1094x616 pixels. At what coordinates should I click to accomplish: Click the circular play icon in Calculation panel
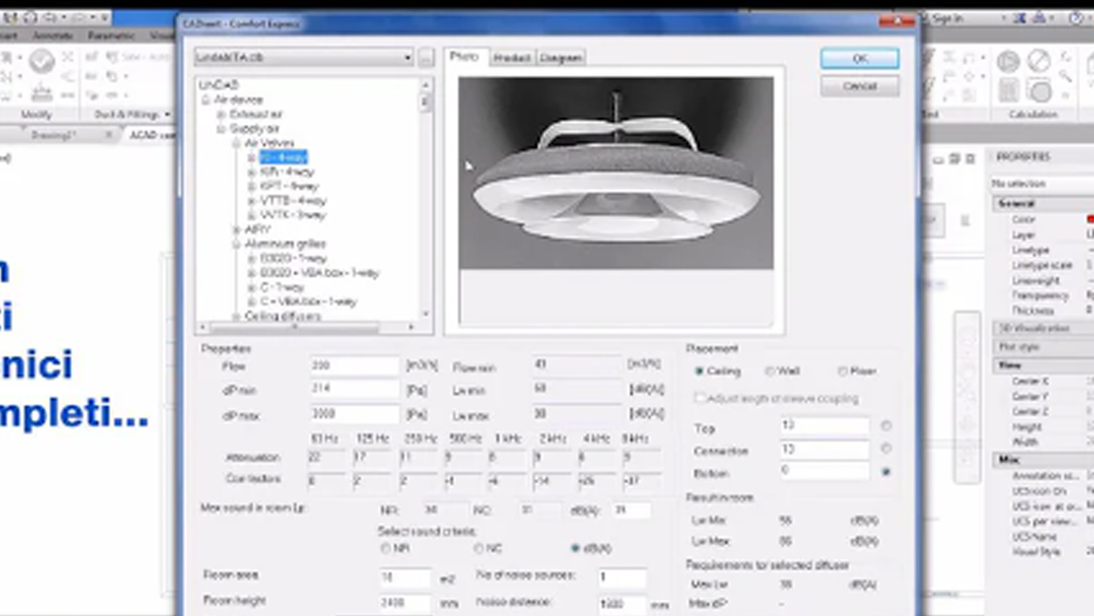pyautogui.click(x=1008, y=61)
